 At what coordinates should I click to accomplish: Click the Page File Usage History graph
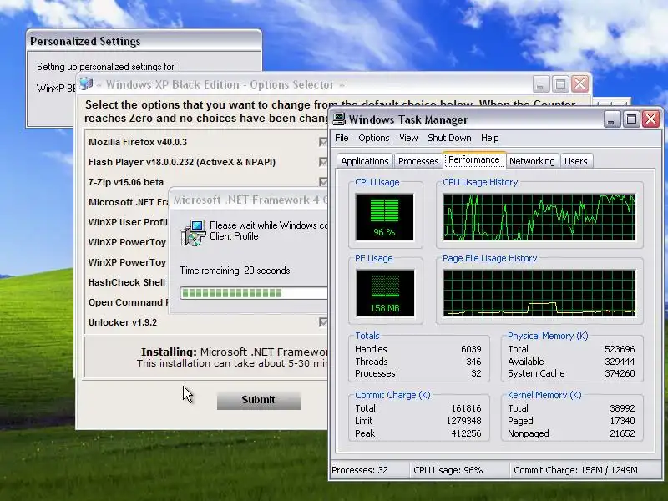click(x=539, y=293)
